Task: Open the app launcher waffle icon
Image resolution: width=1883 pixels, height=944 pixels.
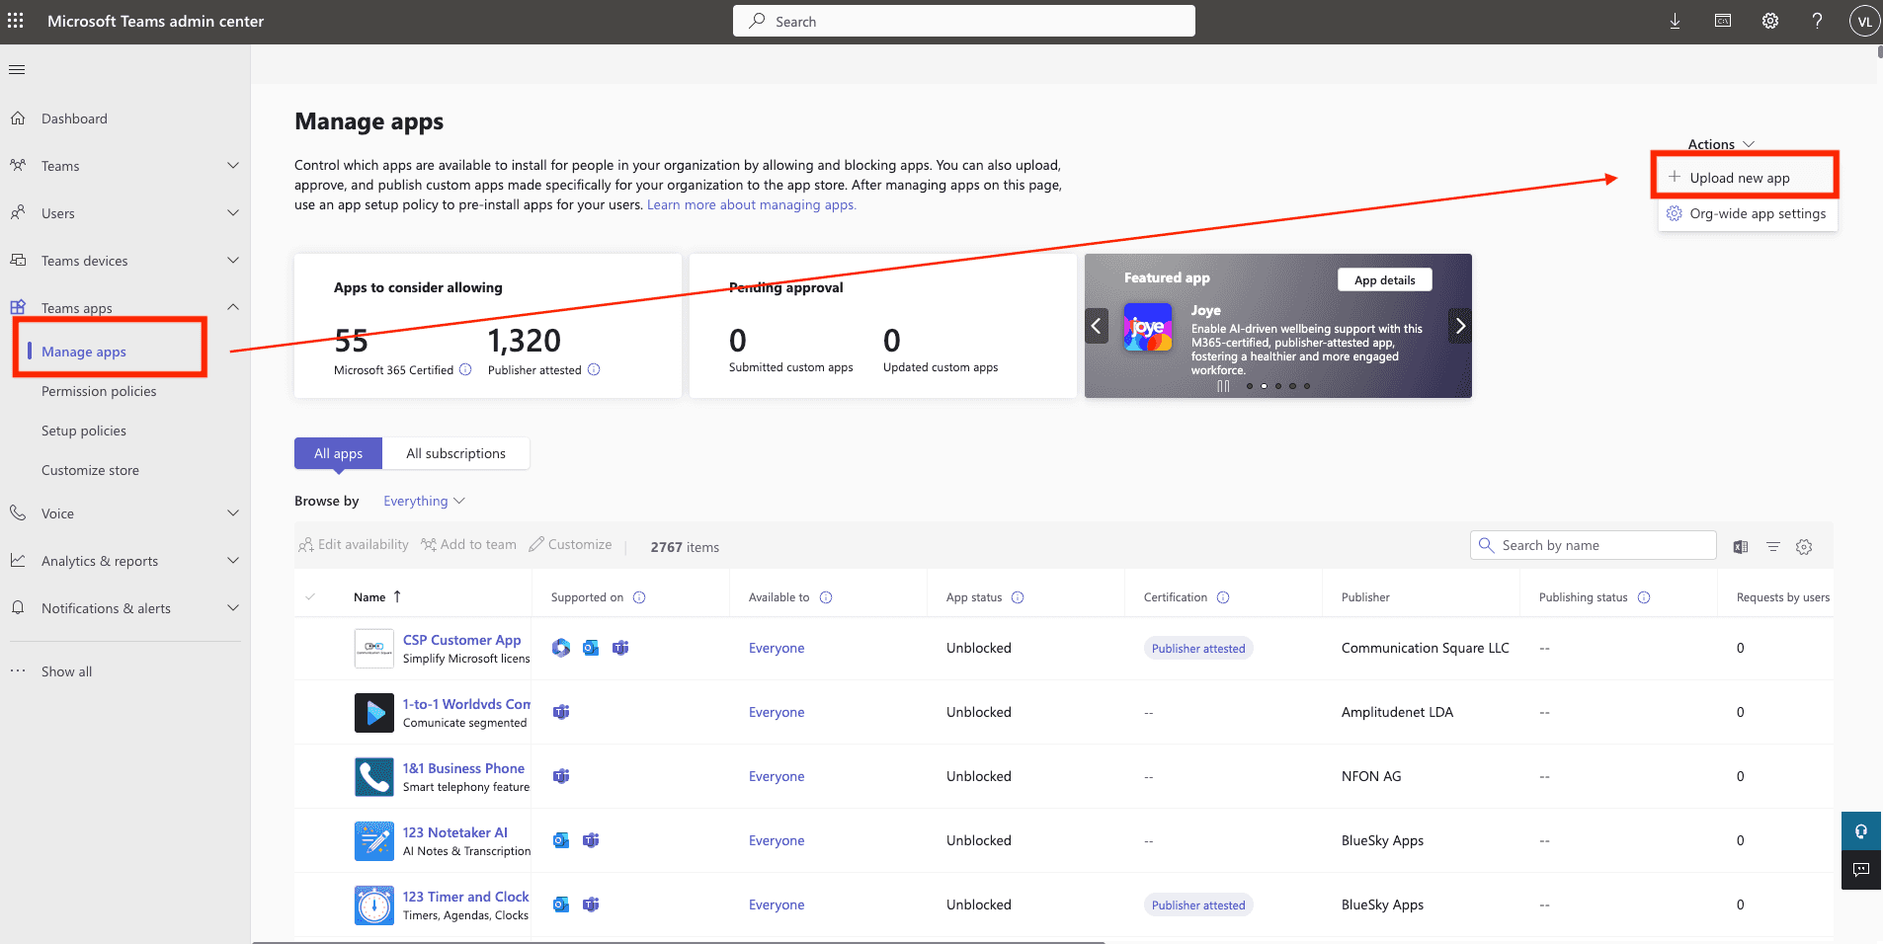Action: point(16,21)
